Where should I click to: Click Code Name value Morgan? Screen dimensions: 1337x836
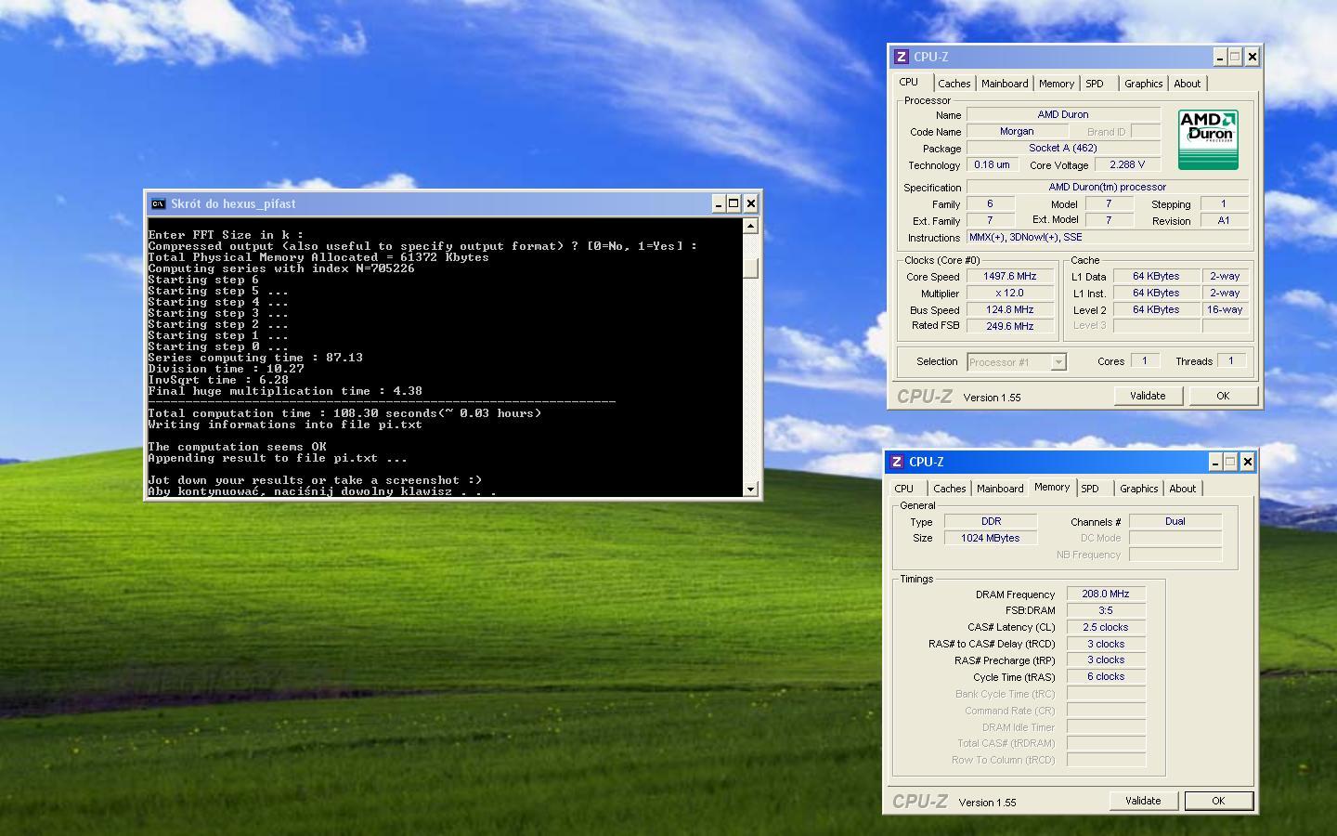(1017, 131)
